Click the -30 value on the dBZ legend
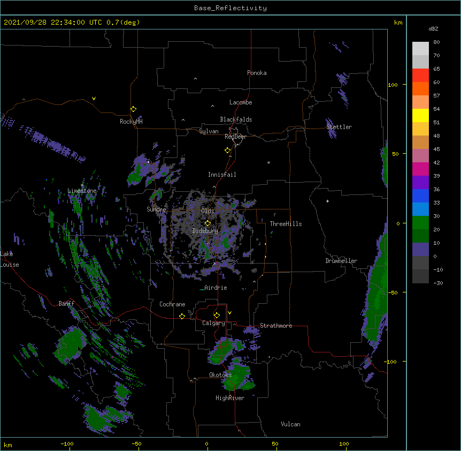Viewport: 461px width, 451px height. [x=438, y=283]
